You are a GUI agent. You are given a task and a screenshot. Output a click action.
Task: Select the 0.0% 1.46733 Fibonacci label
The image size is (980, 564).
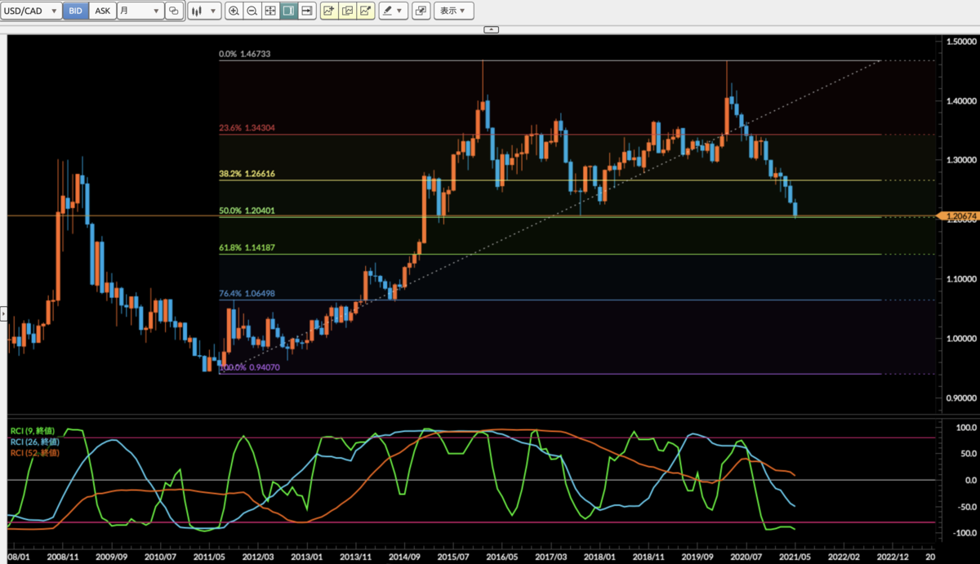click(244, 55)
